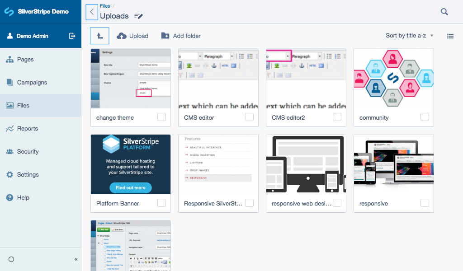Check the Platform Banner checkbox
Screen dimensions: 463x271
pyautogui.click(x=161, y=203)
